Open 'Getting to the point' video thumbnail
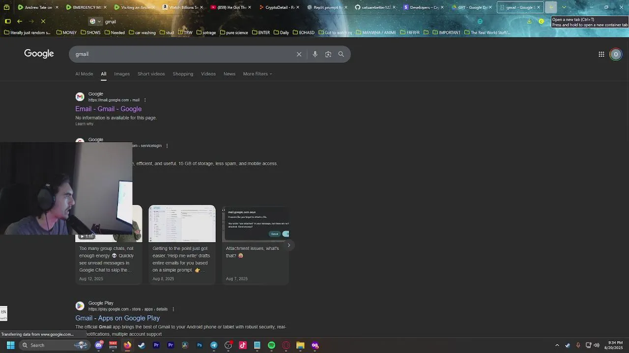 (x=182, y=224)
